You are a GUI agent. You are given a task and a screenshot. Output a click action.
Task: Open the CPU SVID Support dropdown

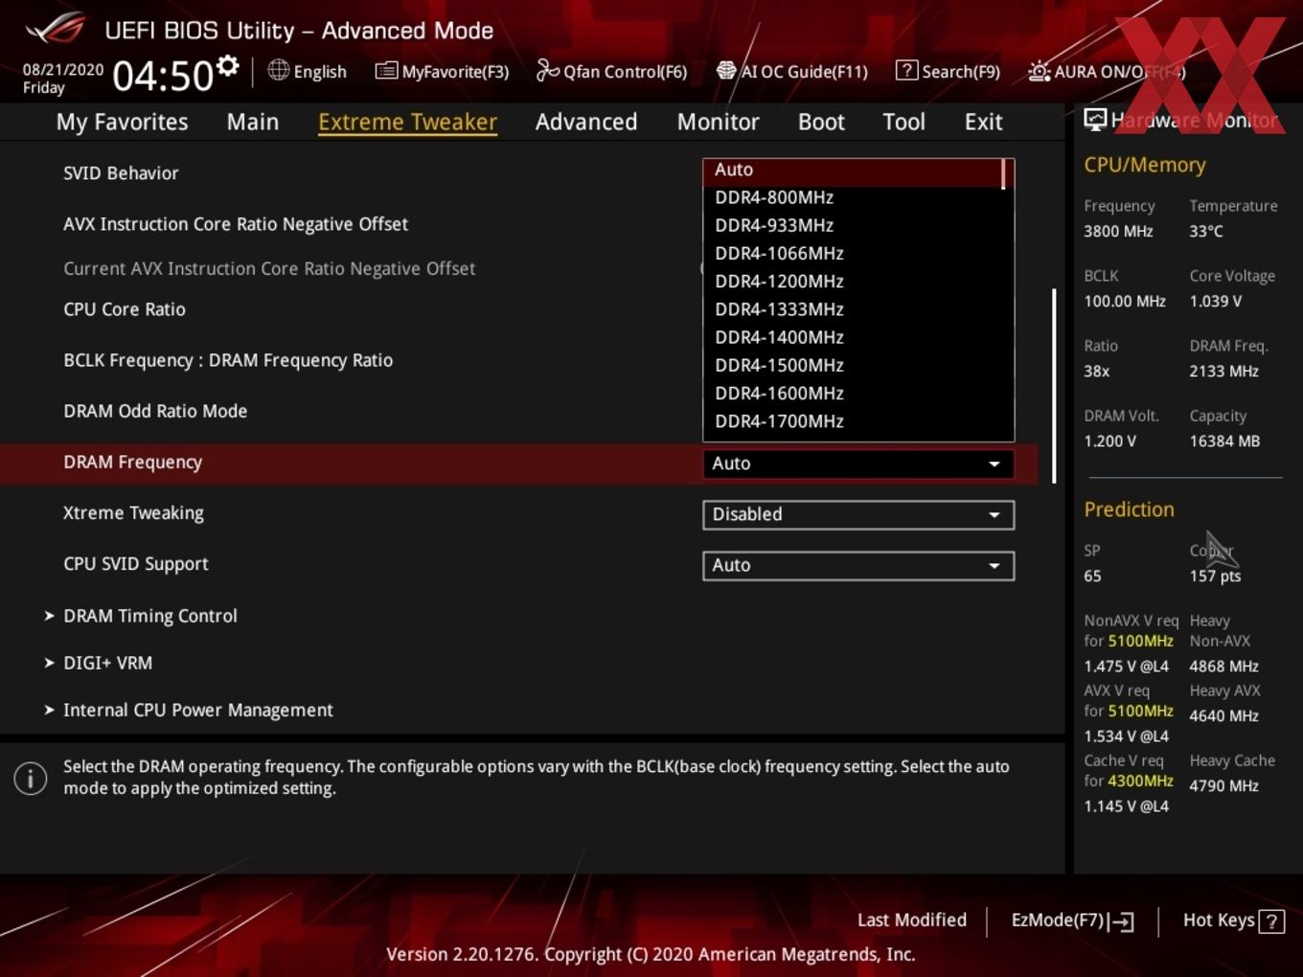point(857,565)
